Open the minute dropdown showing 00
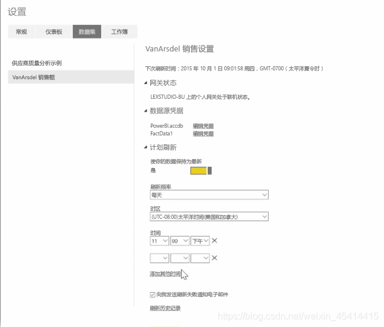This screenshot has height=327, width=384. [180, 241]
